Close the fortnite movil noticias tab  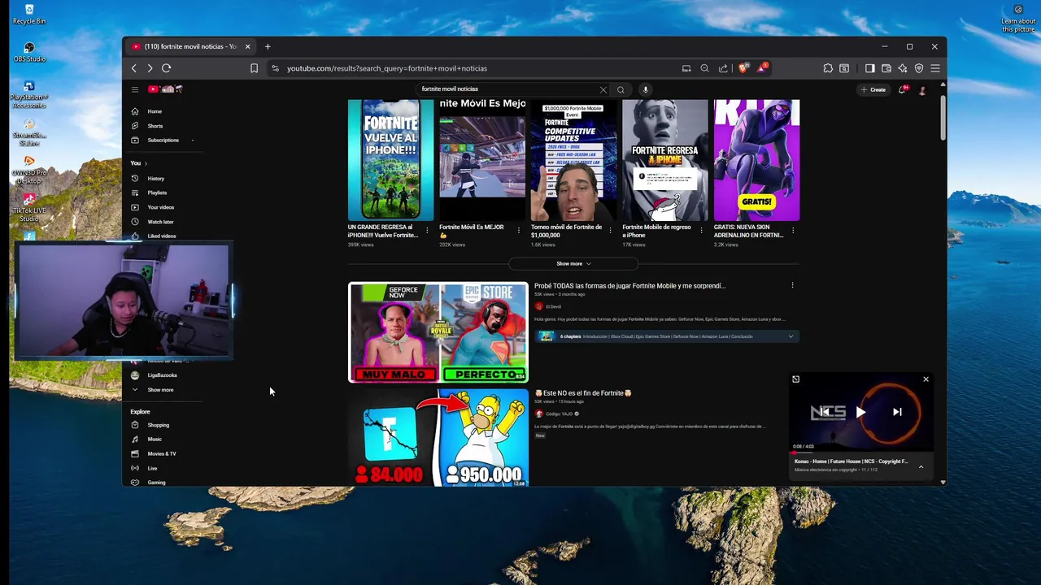tap(247, 46)
